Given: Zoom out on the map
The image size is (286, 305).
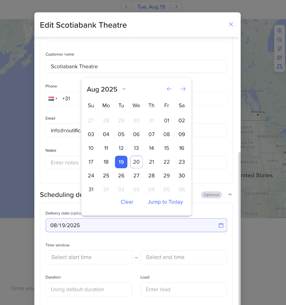Looking at the screenshot, I should pyautogui.click(x=280, y=39).
